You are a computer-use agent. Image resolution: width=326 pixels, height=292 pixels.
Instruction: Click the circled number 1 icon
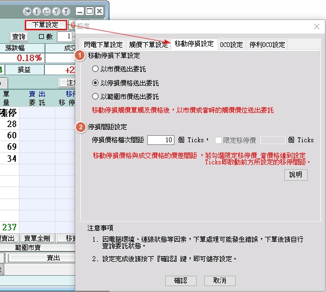[37, 11]
